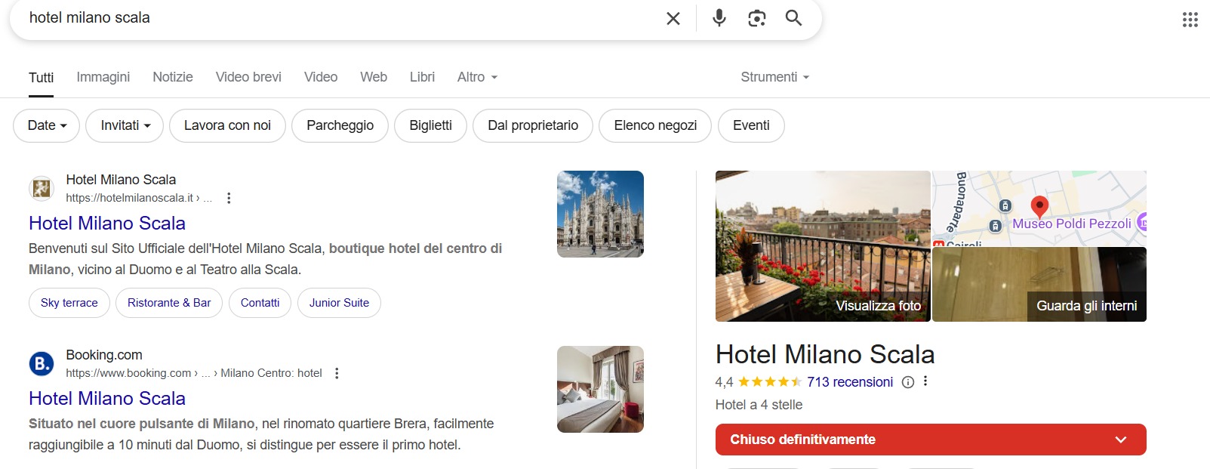Switch to the Immagini tab

(x=103, y=77)
